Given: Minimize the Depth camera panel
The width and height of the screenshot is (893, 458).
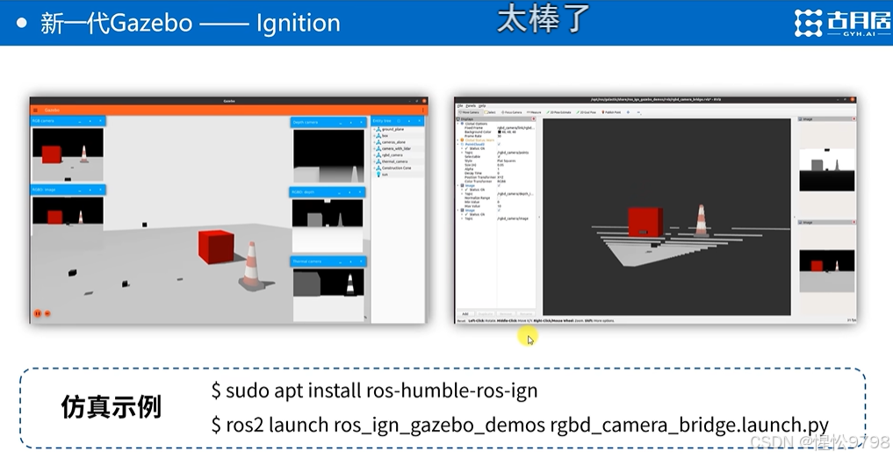Looking at the screenshot, I should [341, 122].
